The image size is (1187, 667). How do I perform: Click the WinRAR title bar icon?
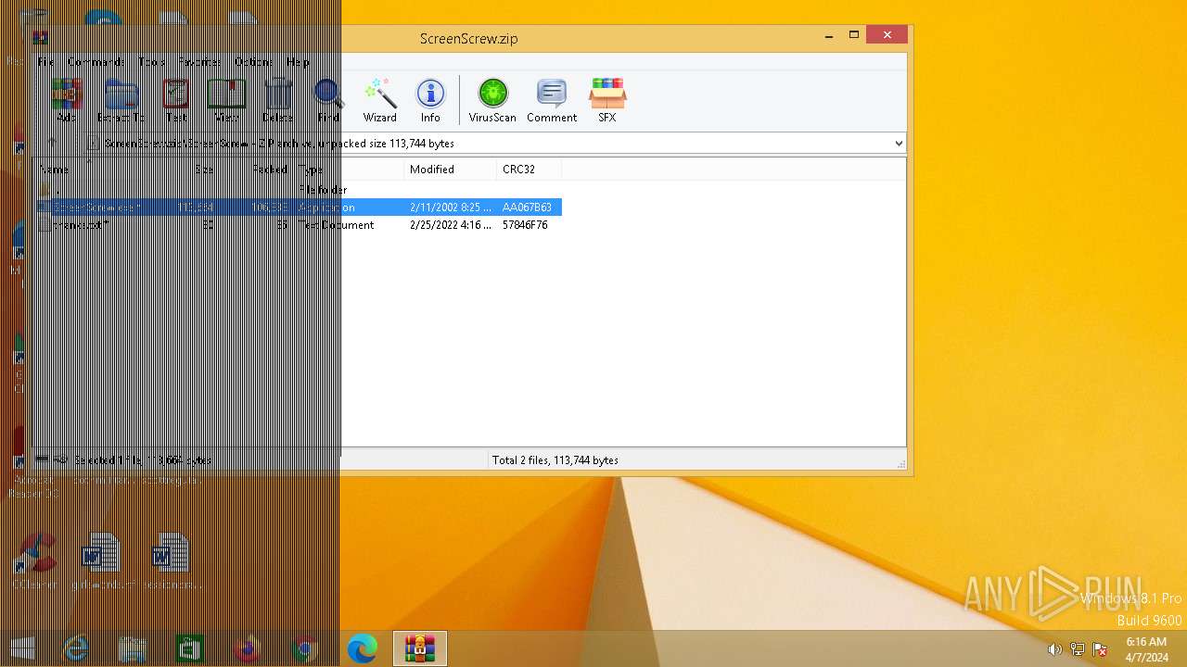40,38
